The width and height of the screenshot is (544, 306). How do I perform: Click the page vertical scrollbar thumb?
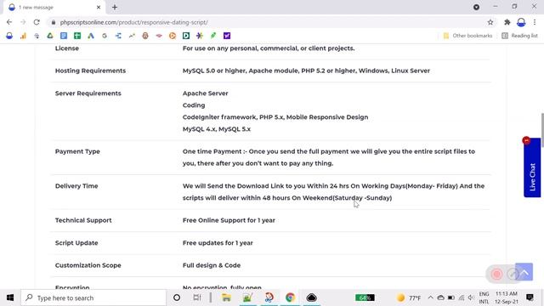(x=542, y=131)
